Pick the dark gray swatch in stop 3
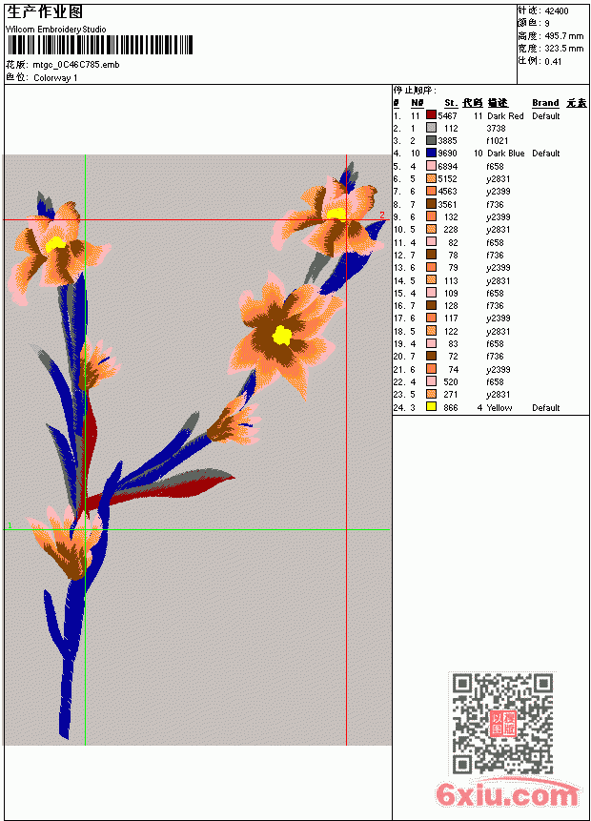This screenshot has width=591, height=821. click(431, 140)
